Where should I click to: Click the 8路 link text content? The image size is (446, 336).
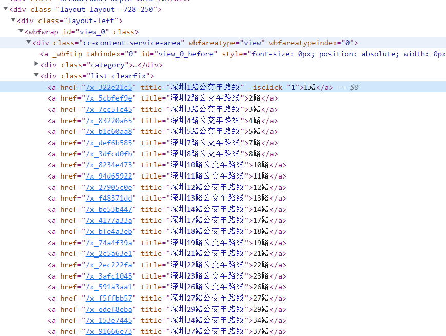(255, 154)
